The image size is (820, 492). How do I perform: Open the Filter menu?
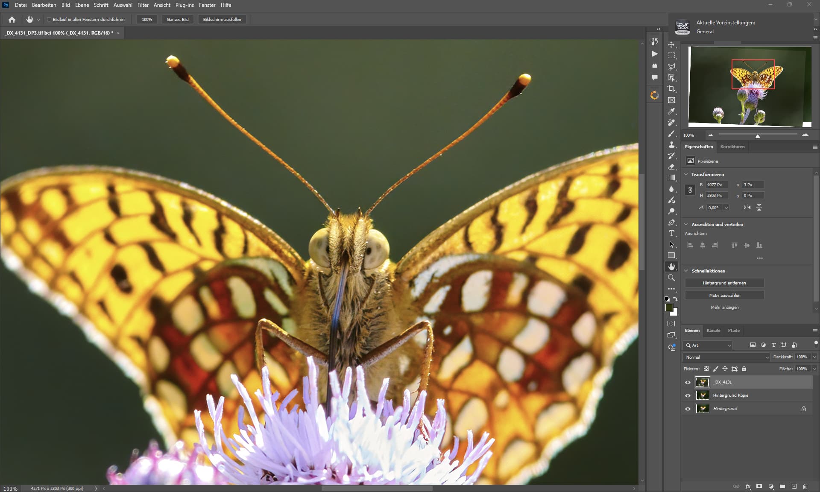click(x=143, y=5)
